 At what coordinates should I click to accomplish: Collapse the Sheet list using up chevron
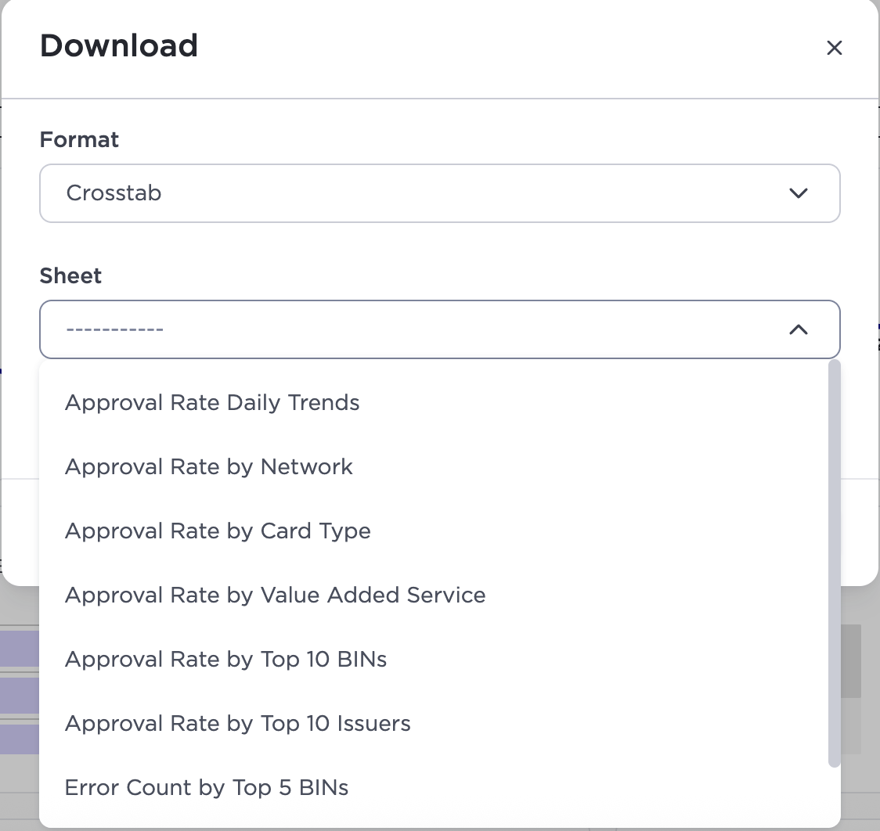point(798,329)
